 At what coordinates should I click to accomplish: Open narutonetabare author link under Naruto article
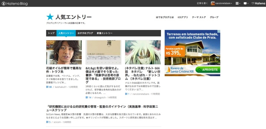pos(141,94)
